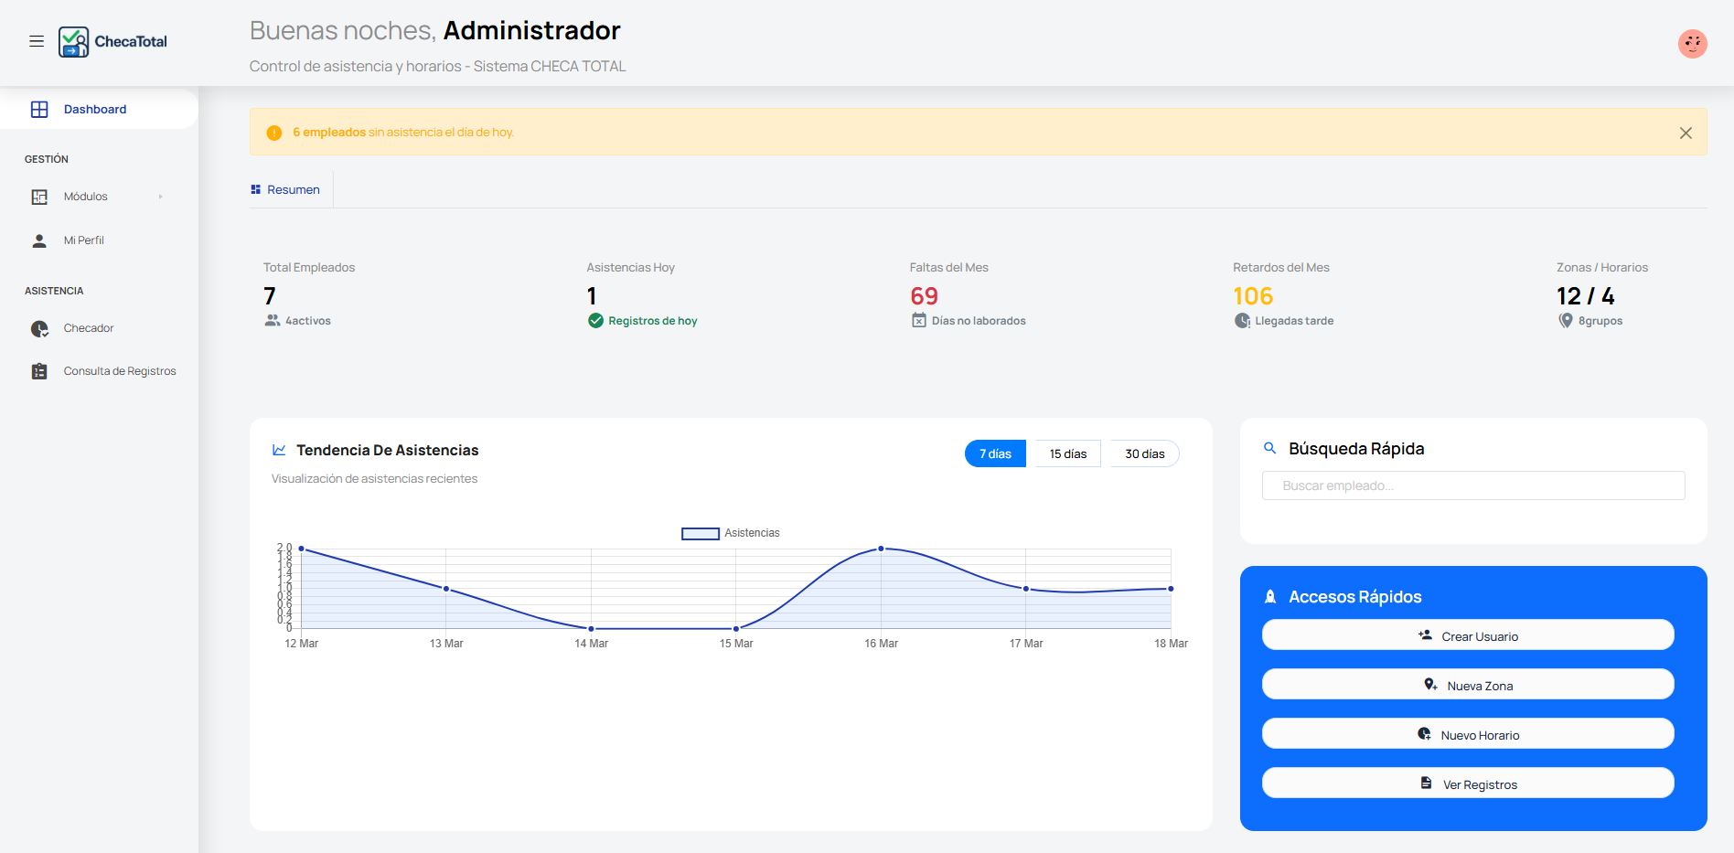The width and height of the screenshot is (1734, 853).
Task: Expand the Módulos submenu arrow
Action: pyautogui.click(x=160, y=197)
